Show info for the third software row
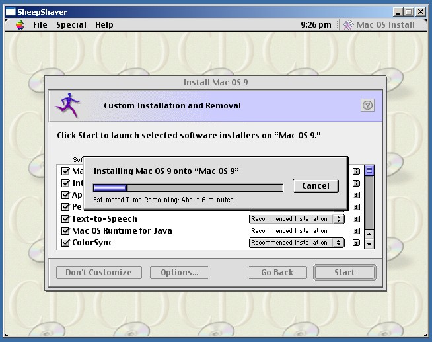This screenshot has height=342, width=432. pyautogui.click(x=356, y=195)
